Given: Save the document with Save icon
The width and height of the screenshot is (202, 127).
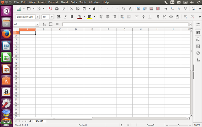Looking at the screenshot, I should pos(39,9).
